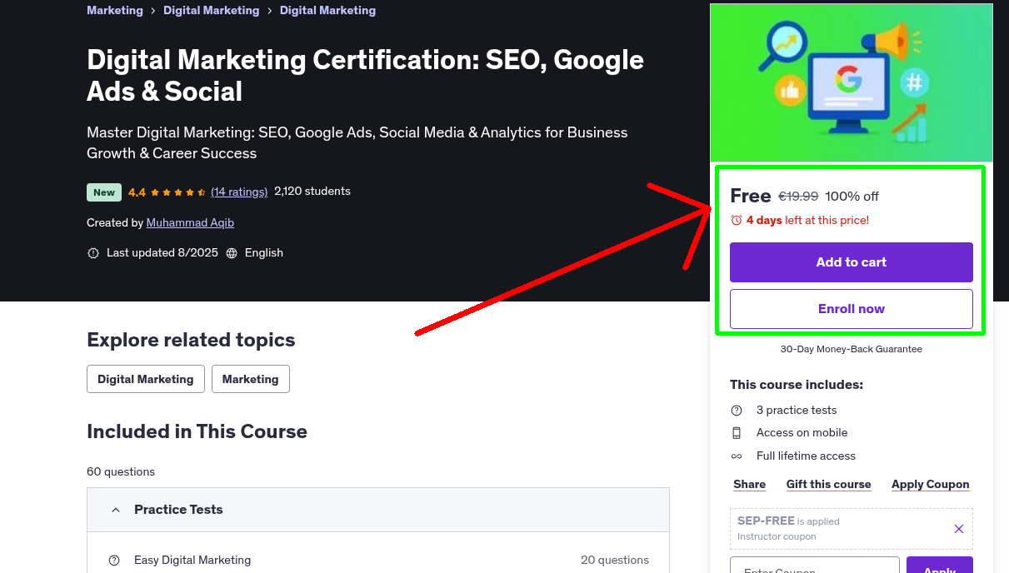Viewport: 1009px width, 573px height.
Task: Click the 4.4 rating number
Action: pos(137,192)
